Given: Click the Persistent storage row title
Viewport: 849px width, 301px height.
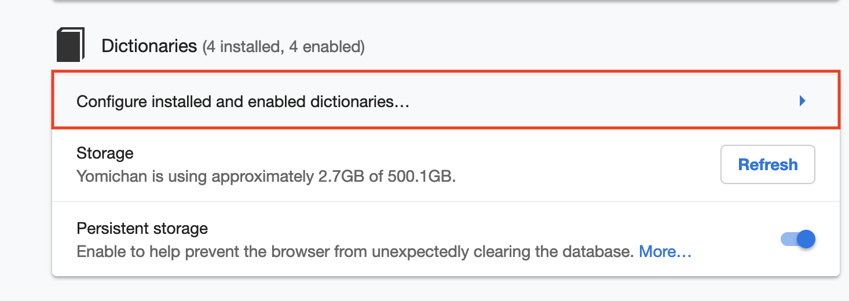Looking at the screenshot, I should pyautogui.click(x=142, y=228).
